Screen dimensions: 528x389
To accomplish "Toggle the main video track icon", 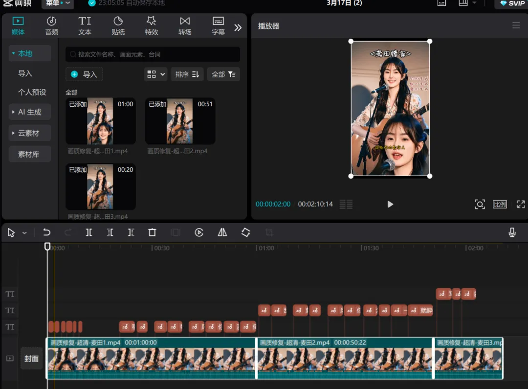I will pyautogui.click(x=10, y=358).
